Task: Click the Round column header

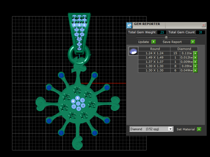Action: coord(155,49)
